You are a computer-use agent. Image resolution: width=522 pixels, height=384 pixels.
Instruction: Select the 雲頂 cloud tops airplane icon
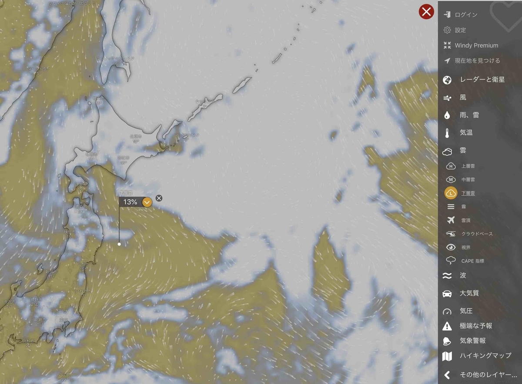point(451,220)
